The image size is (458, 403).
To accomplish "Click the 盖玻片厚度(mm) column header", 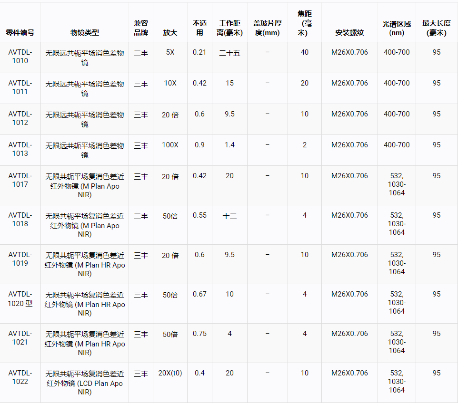I will [267, 28].
